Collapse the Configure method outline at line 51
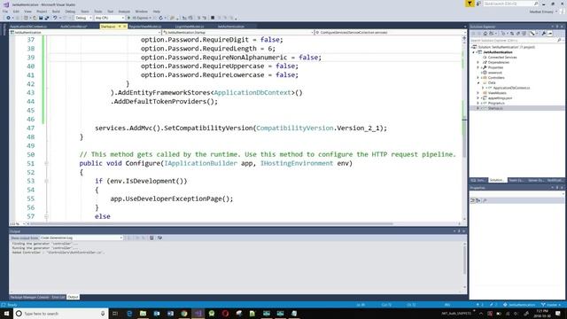567x319 pixels. pos(46,163)
